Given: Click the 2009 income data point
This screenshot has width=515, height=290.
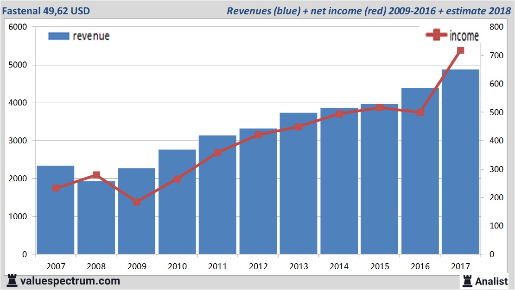Looking at the screenshot, I should (137, 202).
